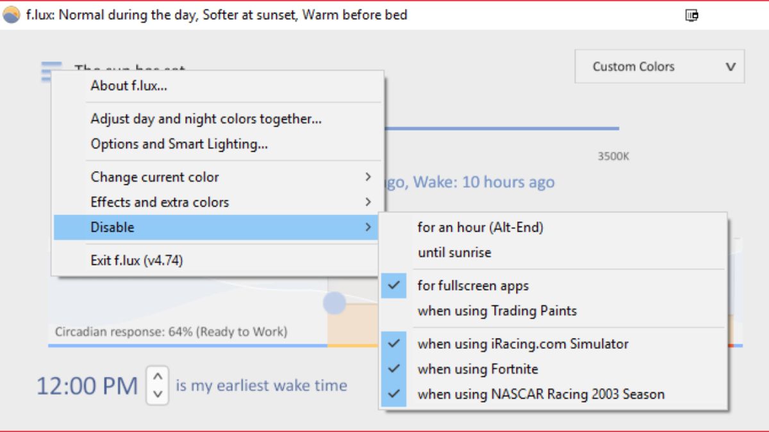Click the window icon at title bar right
Image resolution: width=769 pixels, height=432 pixels.
[691, 15]
